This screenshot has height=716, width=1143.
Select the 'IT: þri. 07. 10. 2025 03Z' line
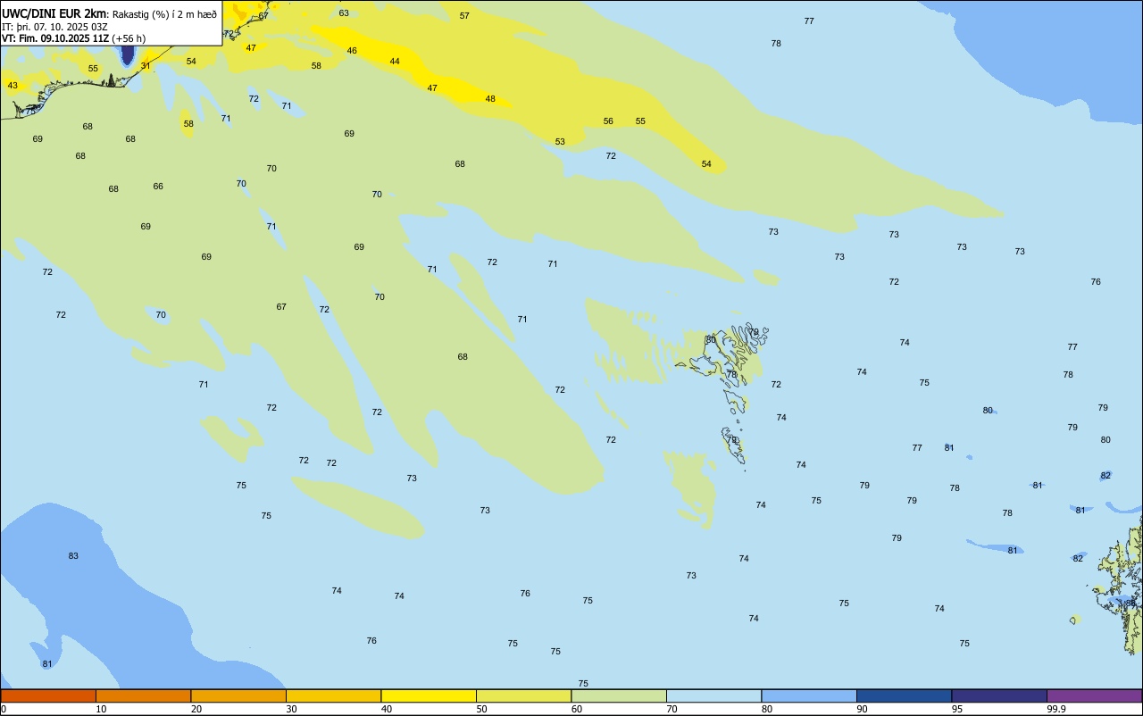tap(54, 27)
